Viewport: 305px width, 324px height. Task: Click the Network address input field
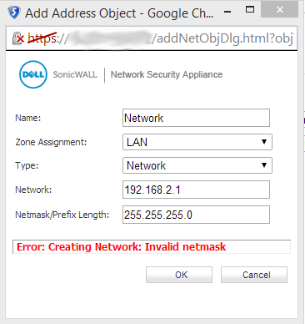tap(196, 190)
